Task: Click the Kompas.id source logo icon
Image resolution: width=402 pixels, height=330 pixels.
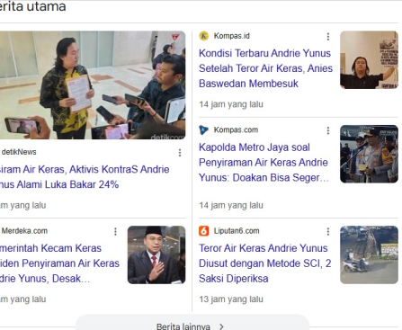Action: point(204,36)
